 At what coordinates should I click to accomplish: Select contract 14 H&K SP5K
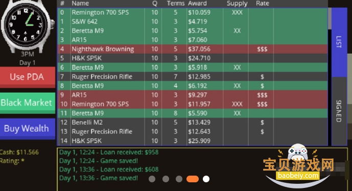pos(193,141)
